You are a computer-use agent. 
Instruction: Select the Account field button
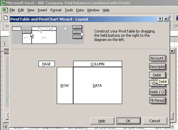tap(157, 58)
